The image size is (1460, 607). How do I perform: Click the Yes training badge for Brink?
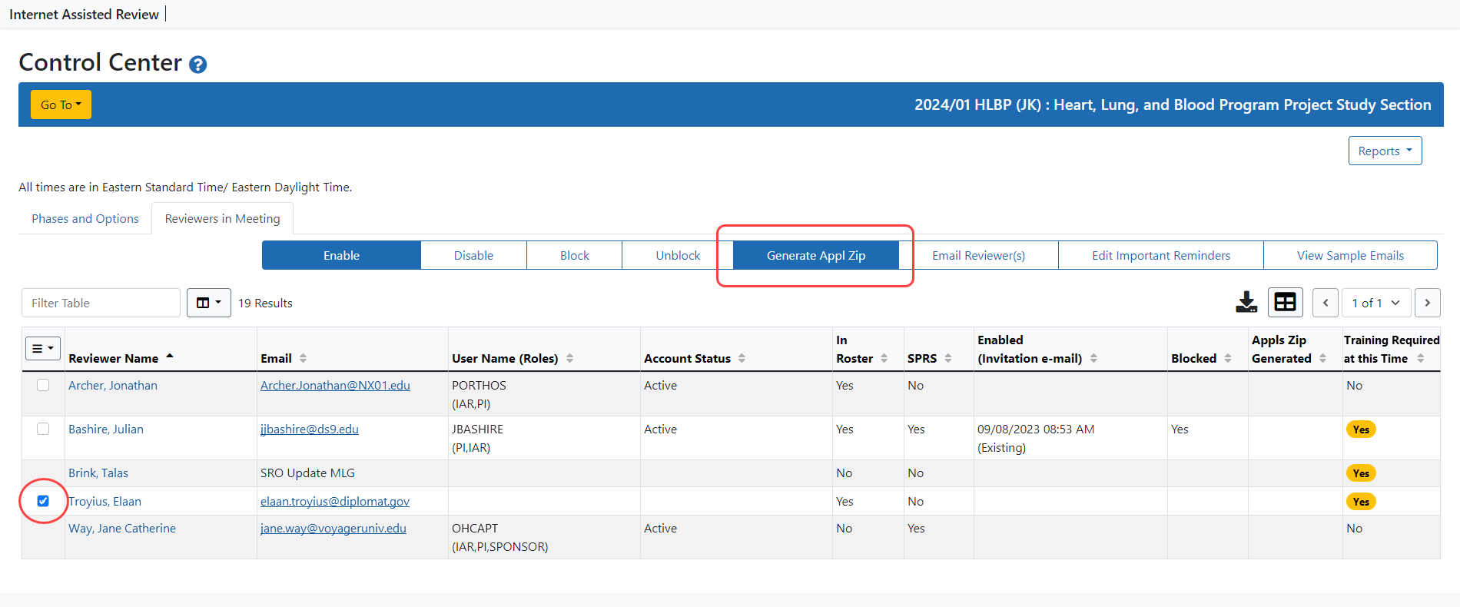(1361, 473)
